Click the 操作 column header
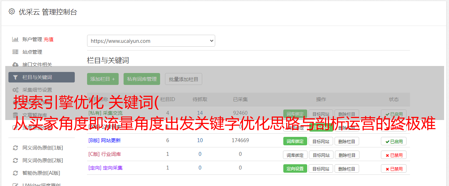449x186 pixels. pyautogui.click(x=321, y=99)
